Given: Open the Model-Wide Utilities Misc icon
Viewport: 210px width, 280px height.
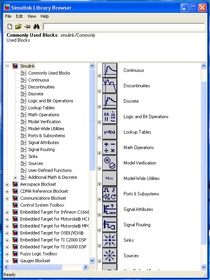Looking at the screenshot, I should 110,178.
